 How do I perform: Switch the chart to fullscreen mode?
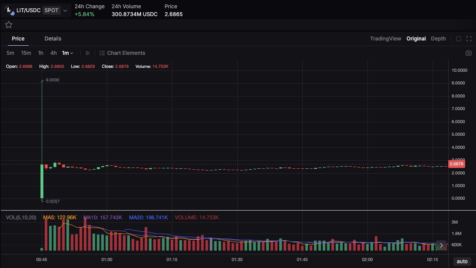469,39
